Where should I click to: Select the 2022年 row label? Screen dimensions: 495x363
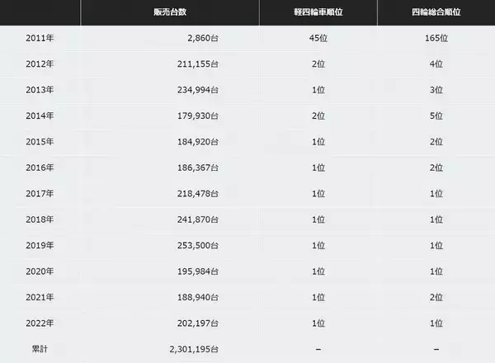tap(40, 323)
